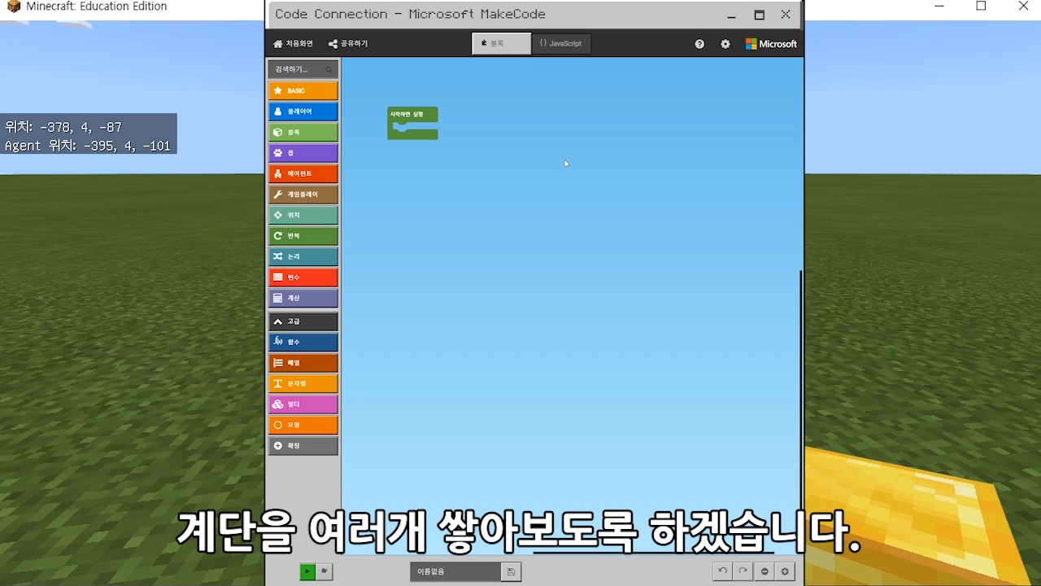Click the 공유하기 share button
Image resolution: width=1041 pixels, height=586 pixels.
point(348,44)
